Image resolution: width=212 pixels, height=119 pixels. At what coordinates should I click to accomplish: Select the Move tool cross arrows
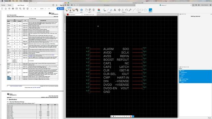click(x=119, y=10)
